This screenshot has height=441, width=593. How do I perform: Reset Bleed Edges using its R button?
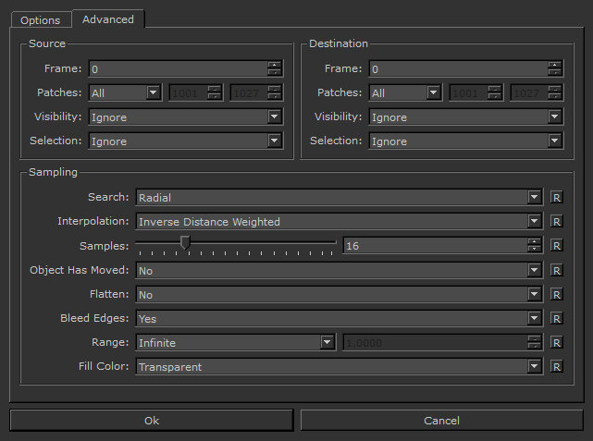point(557,319)
